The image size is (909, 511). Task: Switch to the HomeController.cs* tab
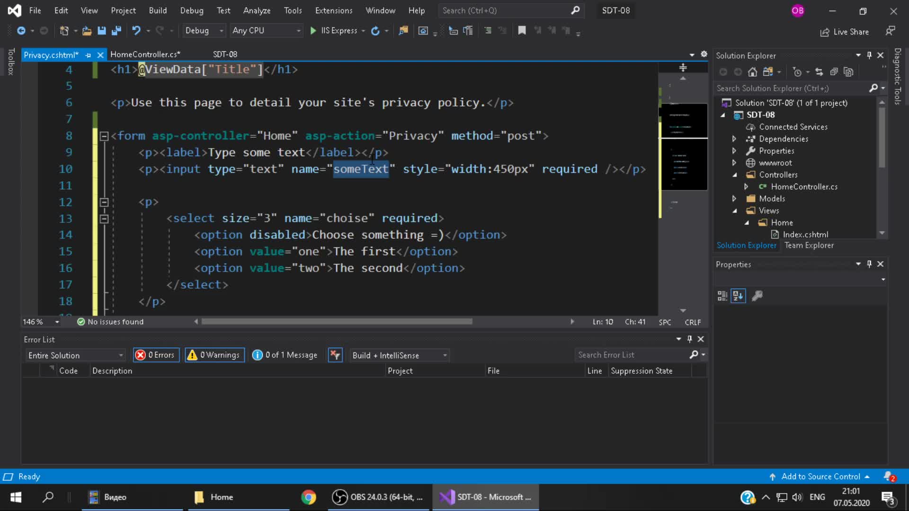[145, 54]
